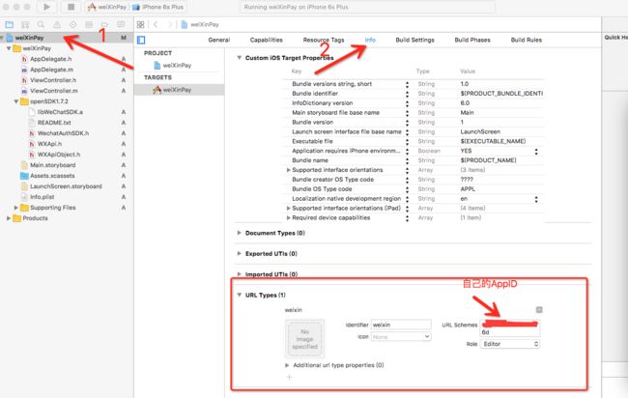Expand the Imported UTIs section
Screen dimensions: 628x398
click(239, 274)
